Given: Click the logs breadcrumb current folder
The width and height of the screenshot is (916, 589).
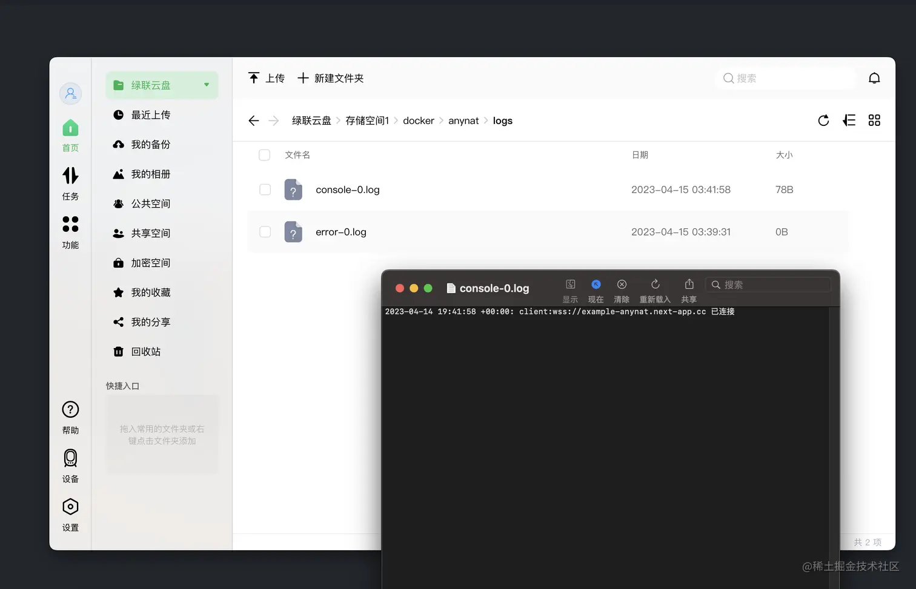Looking at the screenshot, I should [x=502, y=120].
